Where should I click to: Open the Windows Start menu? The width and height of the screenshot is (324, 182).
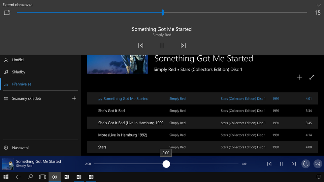(6, 177)
